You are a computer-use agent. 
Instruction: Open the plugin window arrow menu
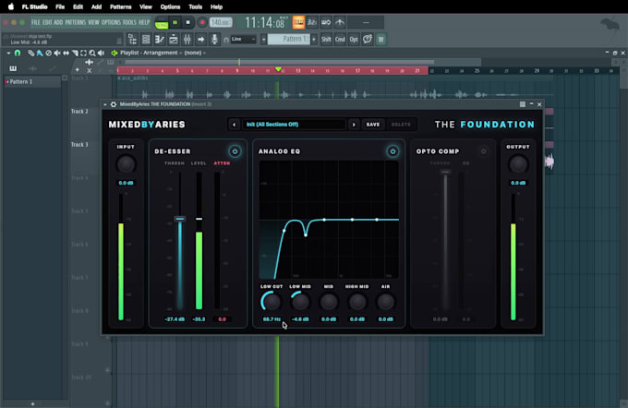pos(105,104)
